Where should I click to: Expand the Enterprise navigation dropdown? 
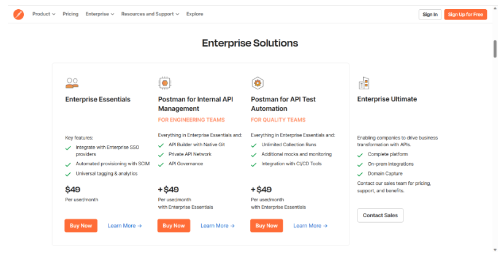point(100,14)
